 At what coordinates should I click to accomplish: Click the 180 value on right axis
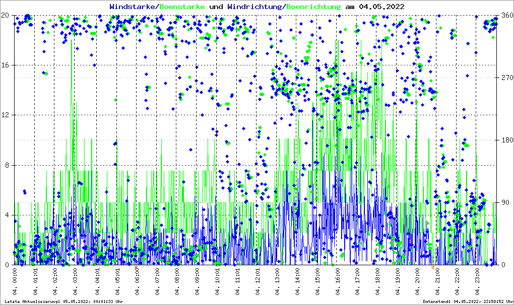pyautogui.click(x=506, y=140)
